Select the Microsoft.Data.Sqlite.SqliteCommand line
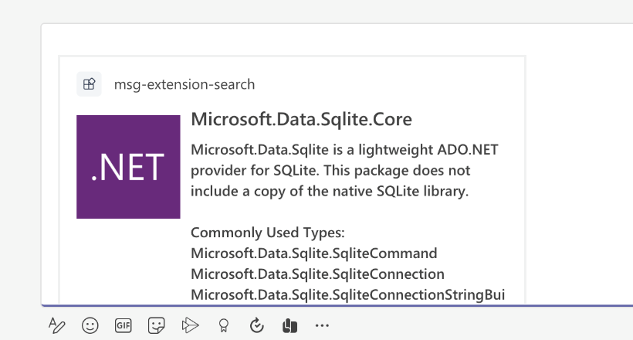This screenshot has width=633, height=340. (313, 253)
